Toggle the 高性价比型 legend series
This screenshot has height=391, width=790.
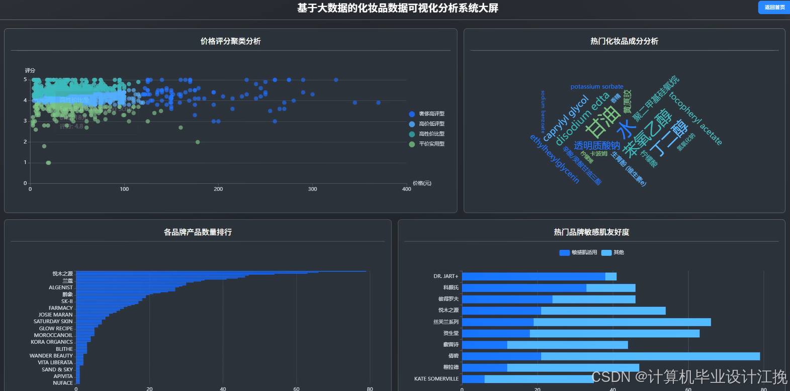426,134
